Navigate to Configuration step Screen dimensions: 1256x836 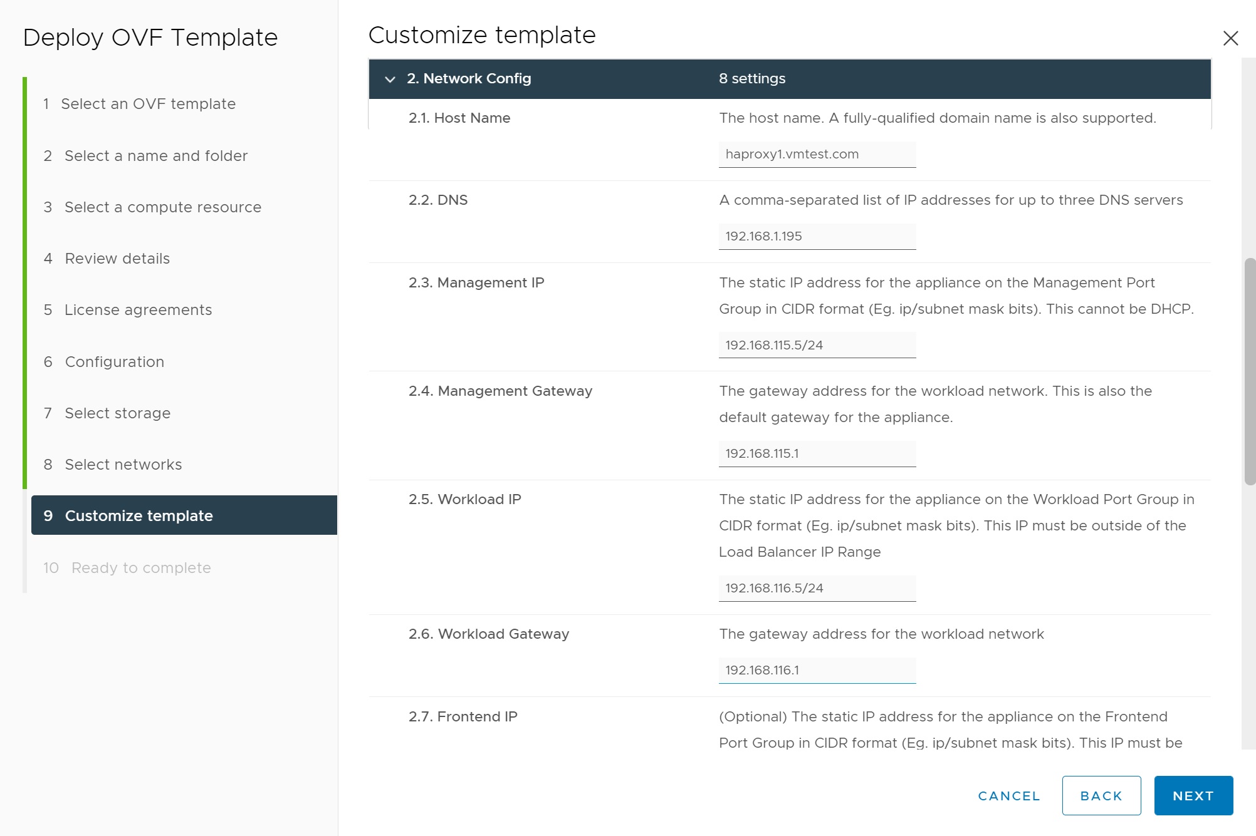point(114,362)
